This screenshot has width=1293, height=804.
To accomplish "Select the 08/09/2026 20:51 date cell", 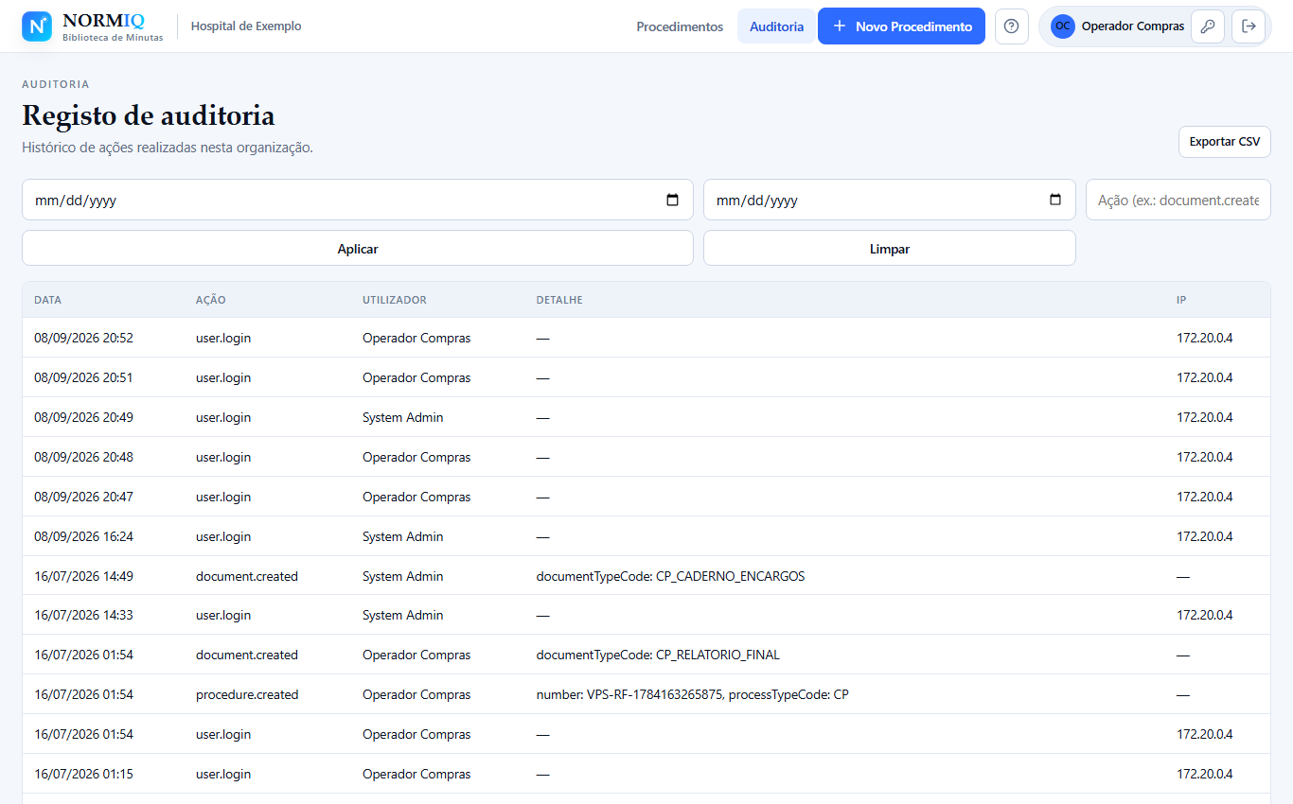I will click(83, 377).
